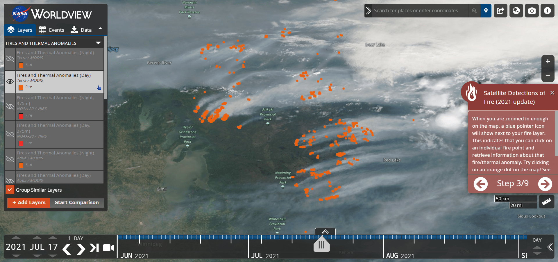Show NOAA-20 VIIRS Night 375m fires layer
Image resolution: width=558 pixels, height=262 pixels.
(10, 106)
